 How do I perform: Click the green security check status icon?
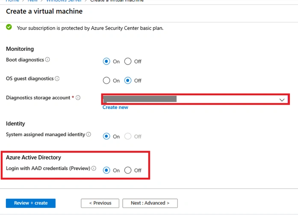point(9,27)
